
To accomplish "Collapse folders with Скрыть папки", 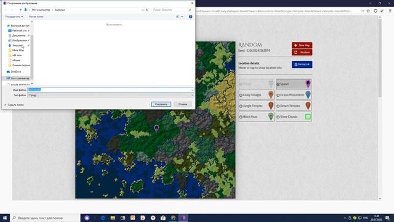I will click(14, 105).
